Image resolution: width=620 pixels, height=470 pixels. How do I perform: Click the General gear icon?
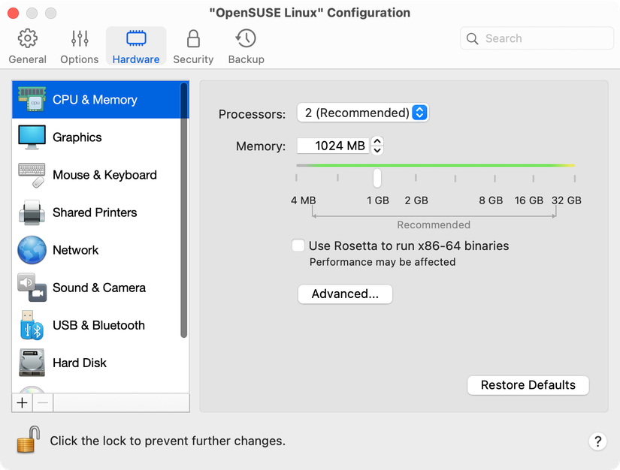pos(27,38)
